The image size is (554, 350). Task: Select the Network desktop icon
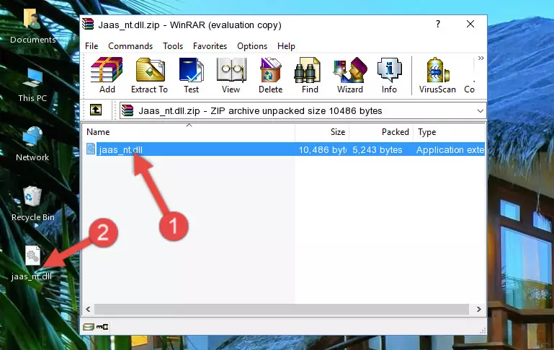tap(32, 144)
